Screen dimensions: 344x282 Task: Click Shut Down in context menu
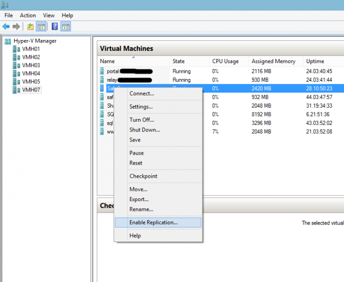(145, 130)
